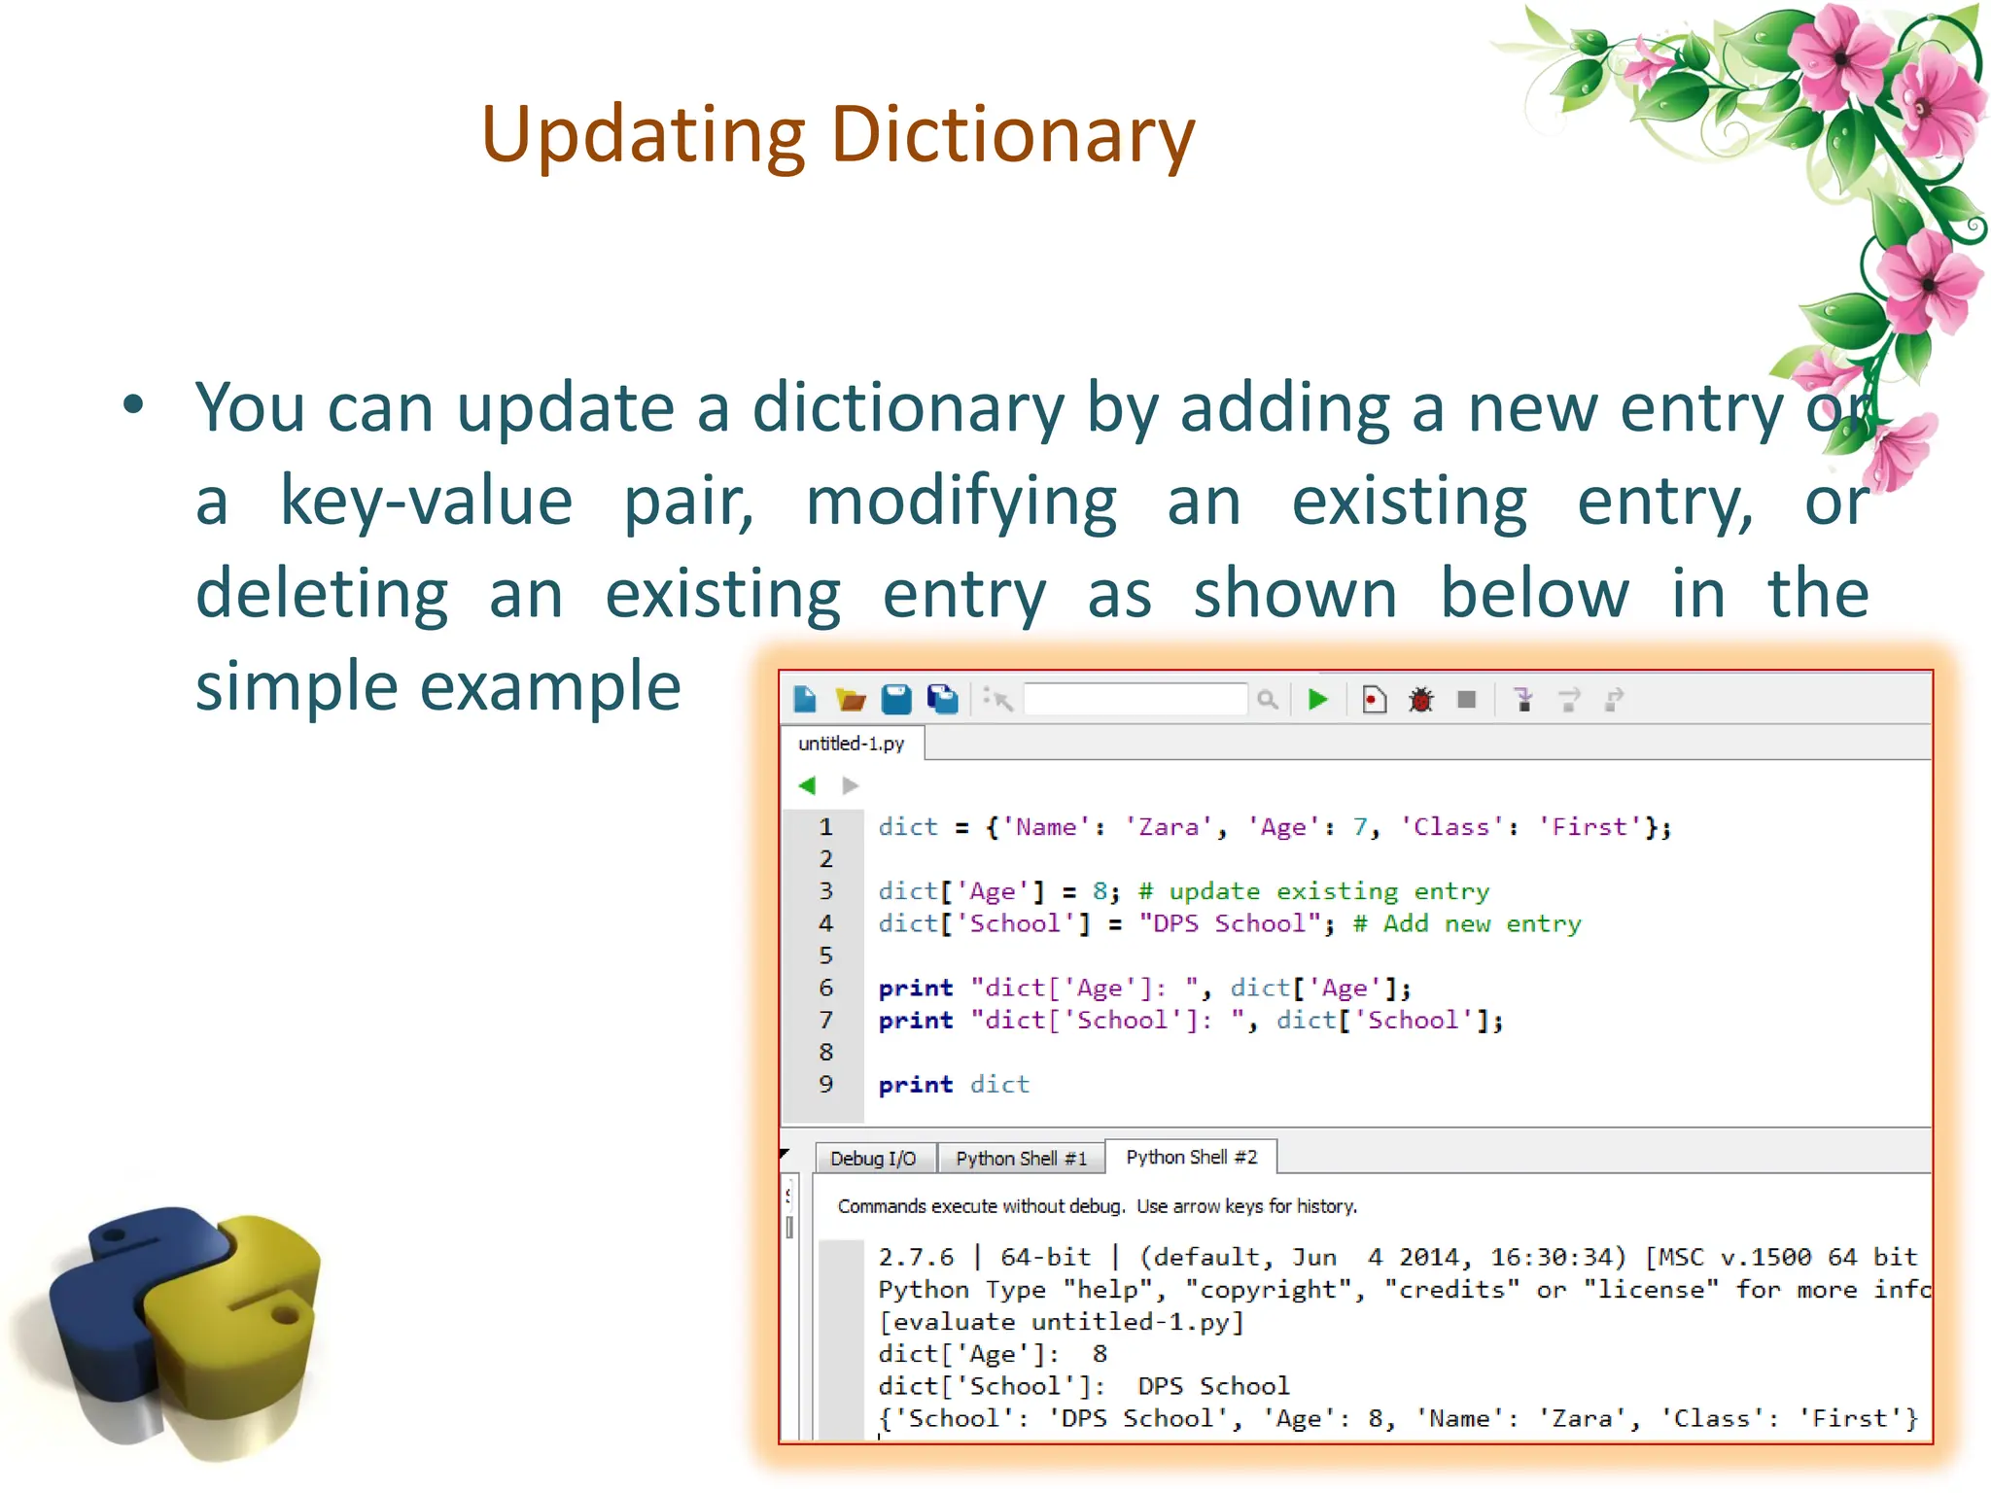Click the goto-definition cursor arrow icon
This screenshot has height=1493, width=1991.
(998, 699)
